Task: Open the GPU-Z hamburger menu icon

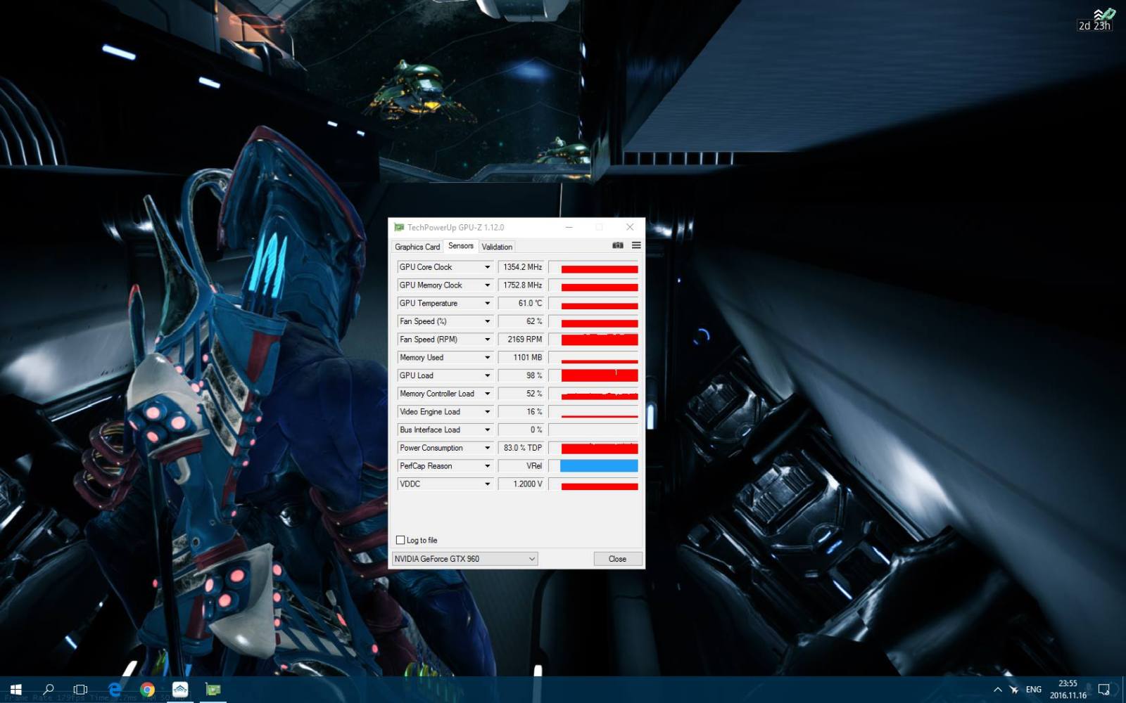Action: pyautogui.click(x=636, y=245)
